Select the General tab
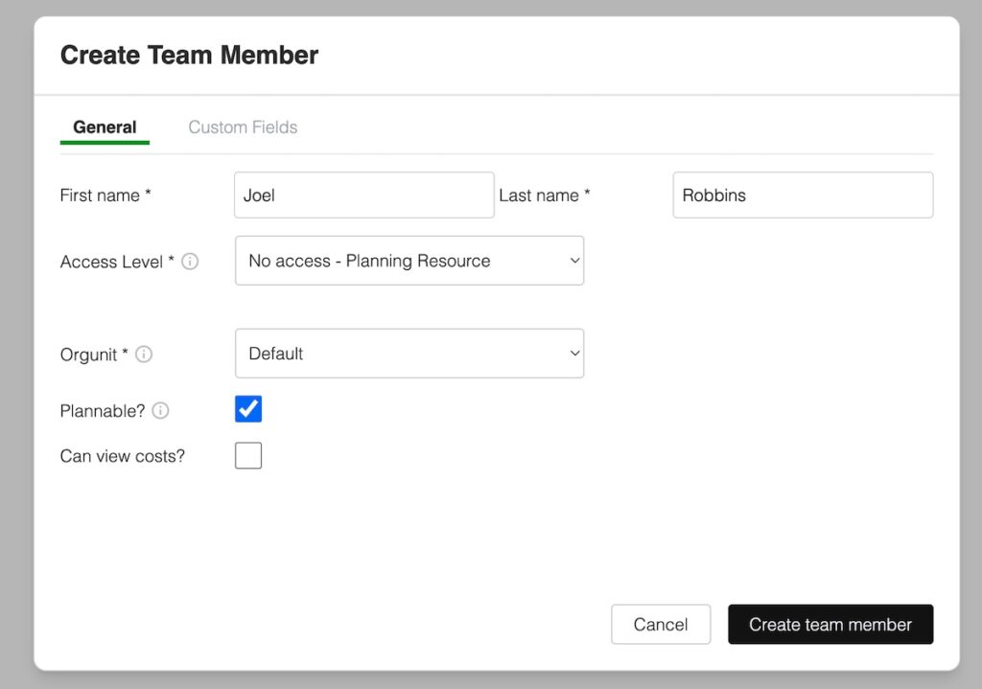This screenshot has height=689, width=982. pyautogui.click(x=104, y=126)
